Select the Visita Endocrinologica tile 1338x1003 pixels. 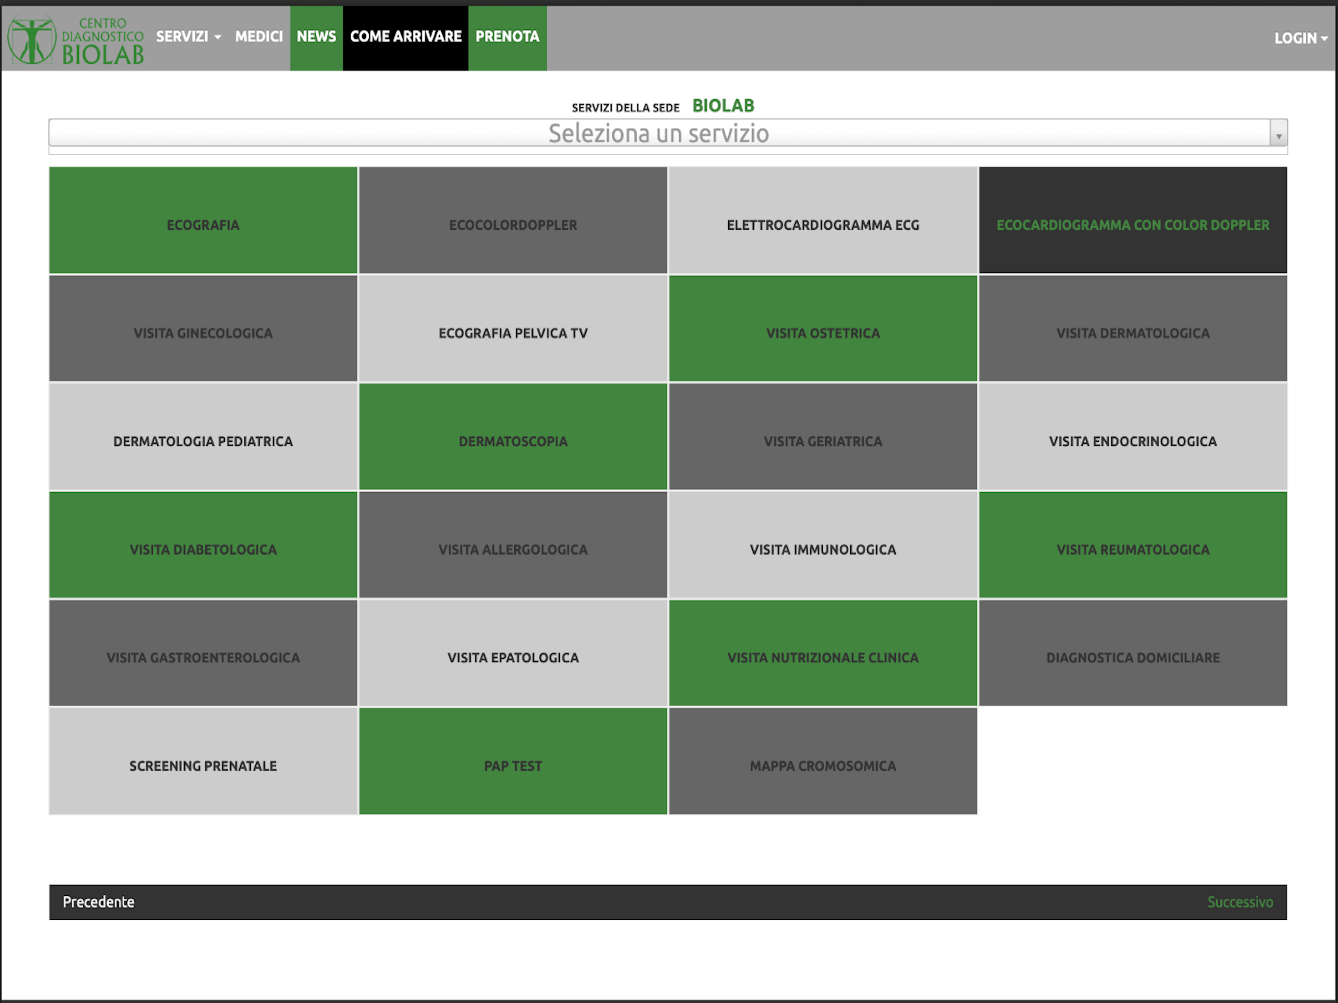pos(1133,437)
